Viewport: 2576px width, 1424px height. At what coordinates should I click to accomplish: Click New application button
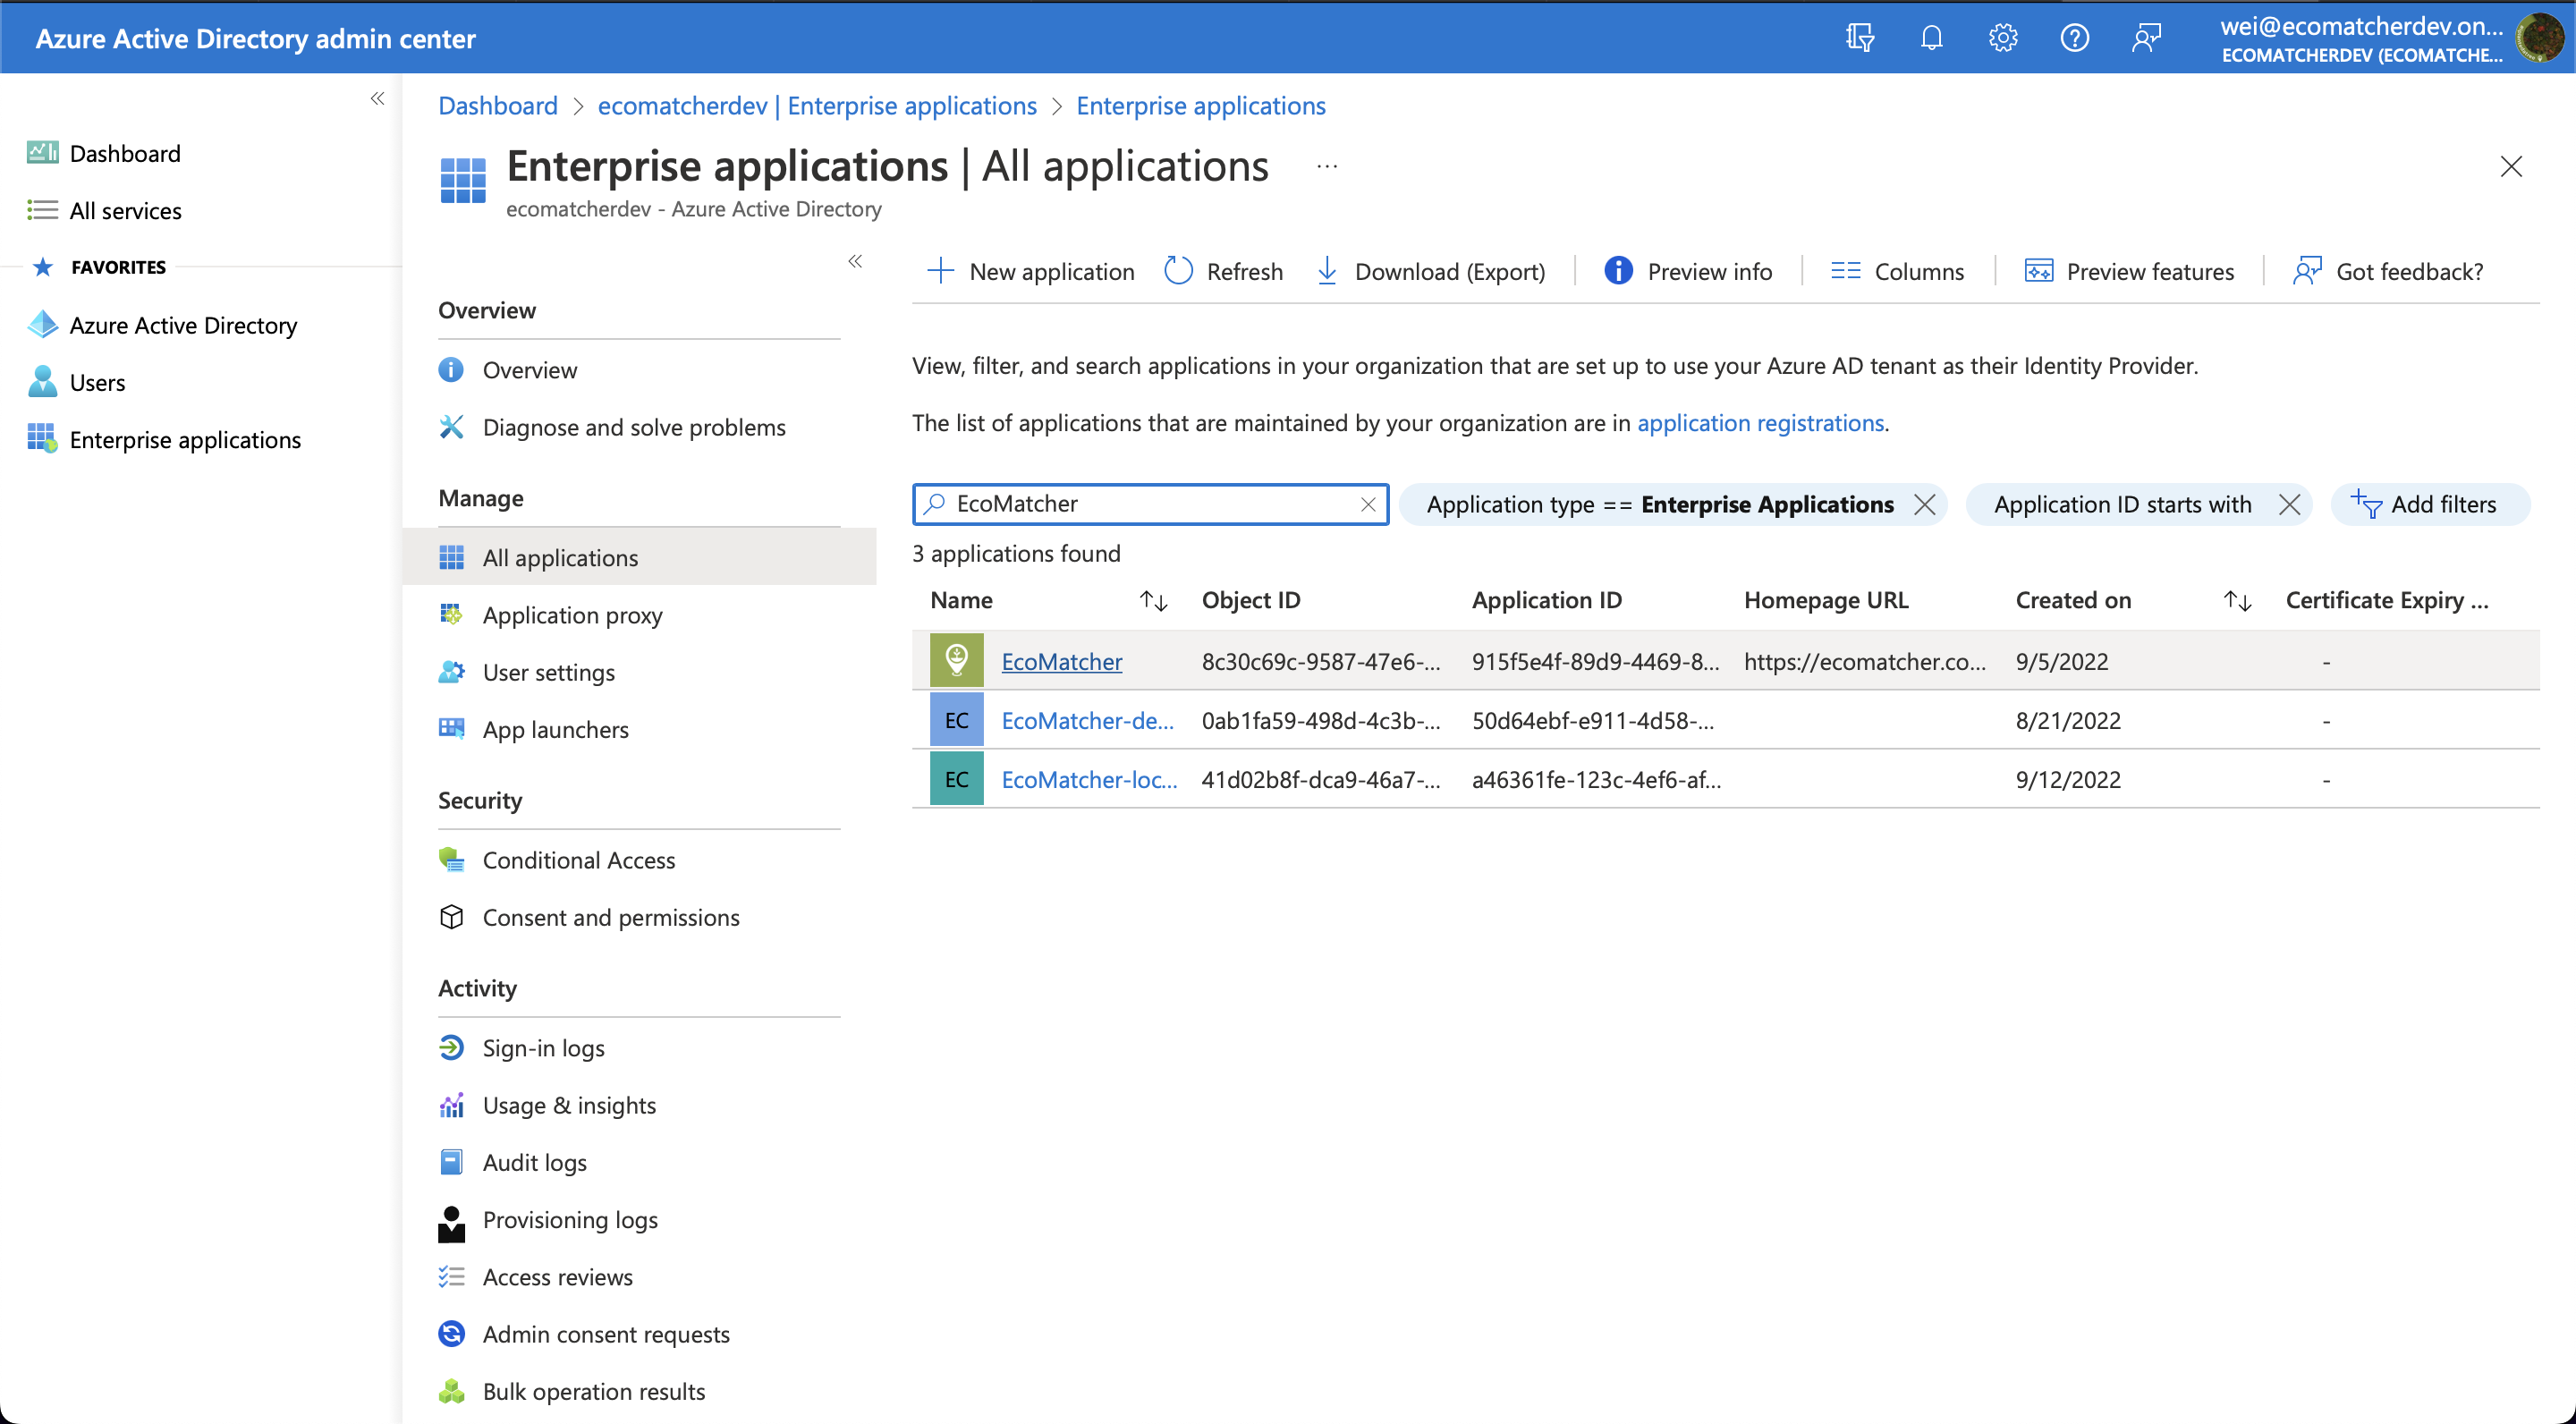coord(1030,271)
